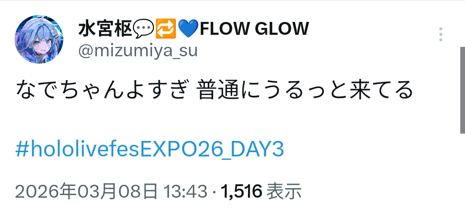
Task: Click the speech bubble emoji in display name
Action: pyautogui.click(x=143, y=28)
